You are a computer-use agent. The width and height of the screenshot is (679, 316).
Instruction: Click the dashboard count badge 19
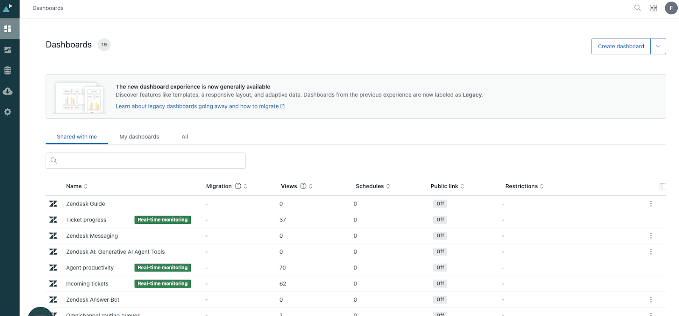tap(104, 44)
